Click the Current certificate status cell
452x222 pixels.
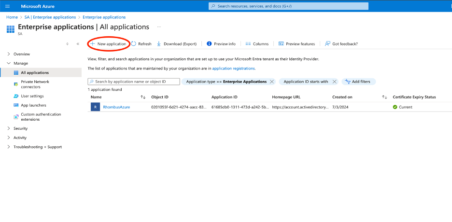point(402,107)
